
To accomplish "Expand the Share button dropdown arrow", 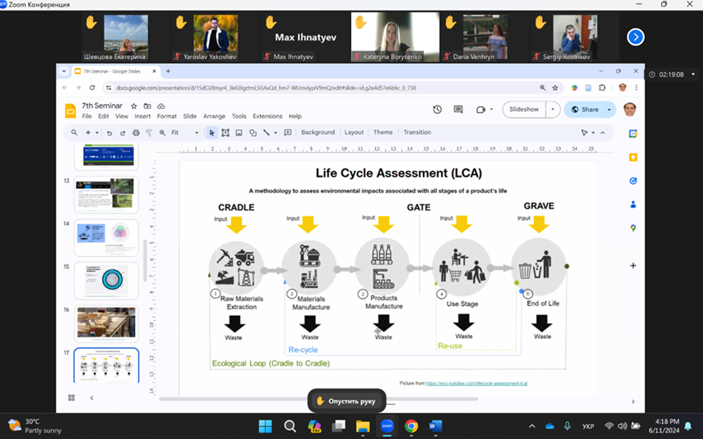I will (x=609, y=109).
